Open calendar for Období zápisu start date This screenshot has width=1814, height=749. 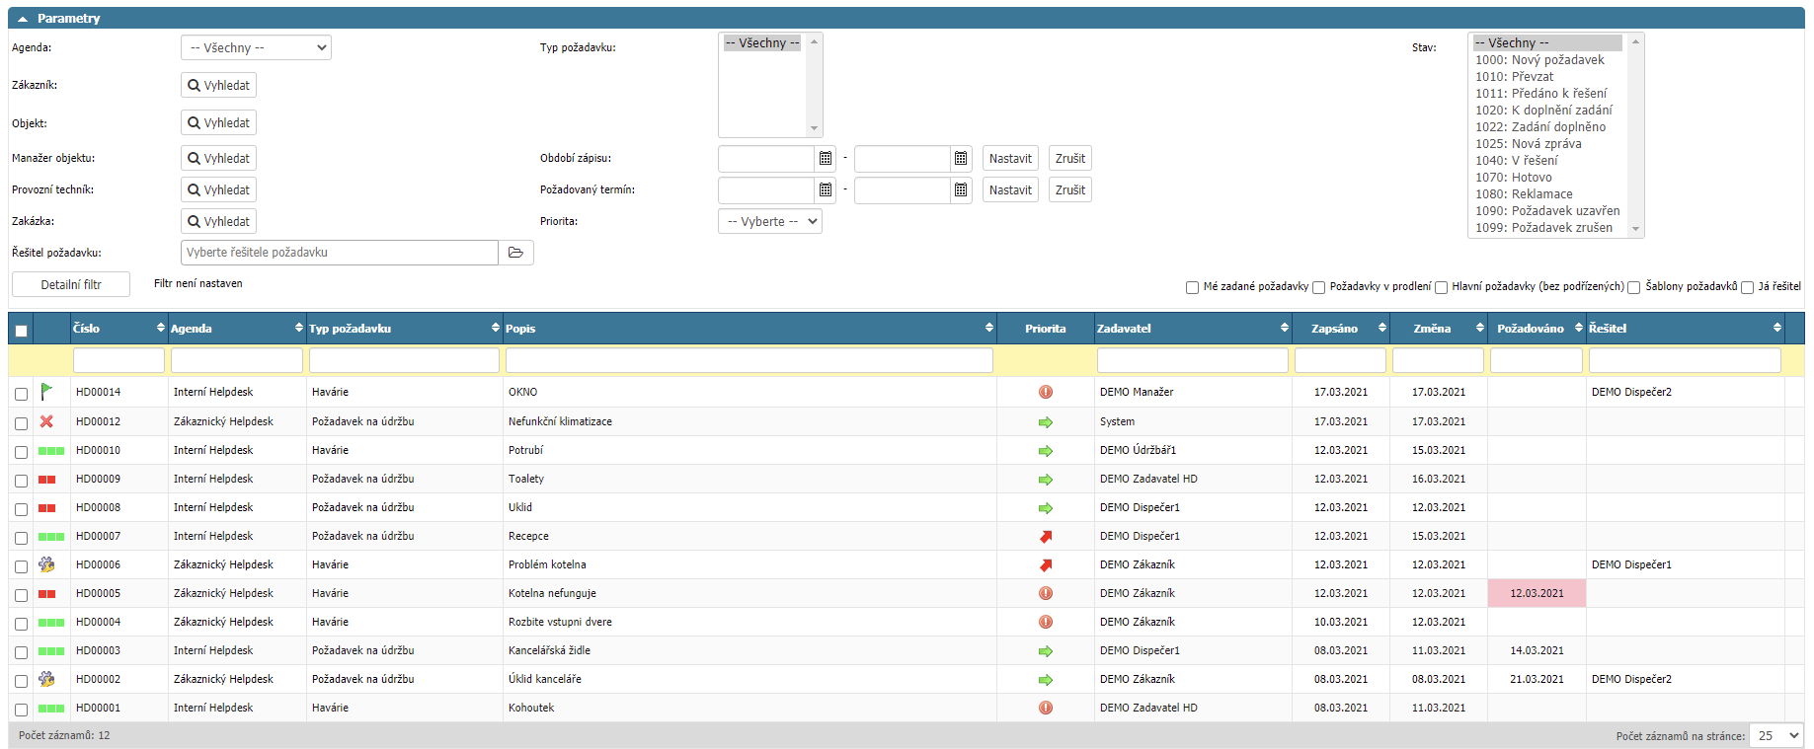tap(826, 159)
